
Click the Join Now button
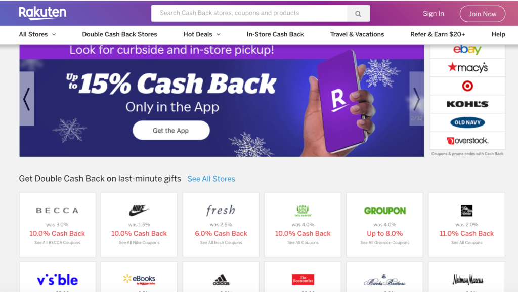(x=482, y=14)
